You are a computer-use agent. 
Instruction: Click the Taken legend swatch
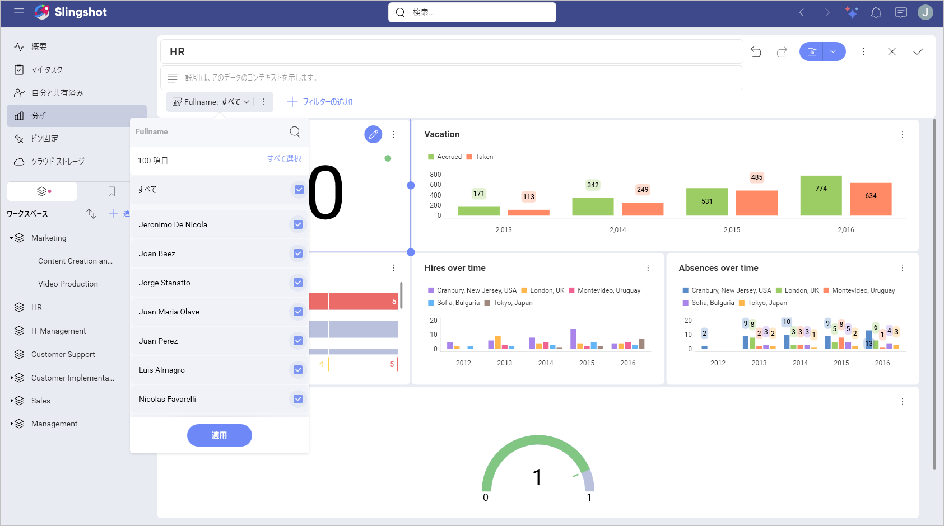(469, 157)
